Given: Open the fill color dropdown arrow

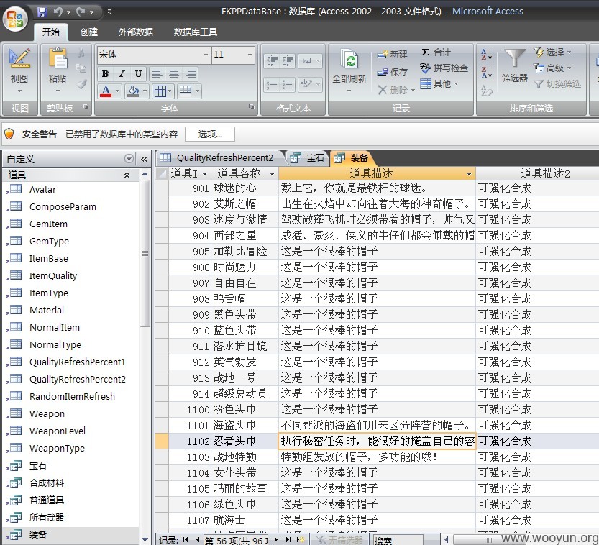Looking at the screenshot, I should tap(145, 91).
